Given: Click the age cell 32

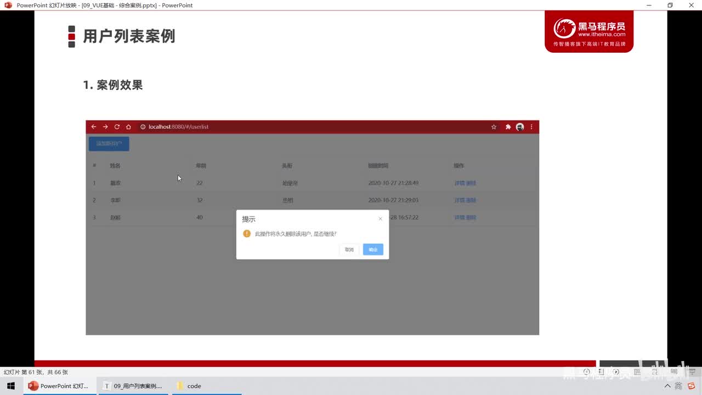Looking at the screenshot, I should tap(200, 200).
